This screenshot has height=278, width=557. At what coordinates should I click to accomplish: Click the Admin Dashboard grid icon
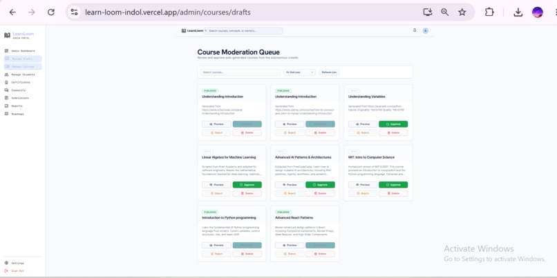pyautogui.click(x=6, y=51)
